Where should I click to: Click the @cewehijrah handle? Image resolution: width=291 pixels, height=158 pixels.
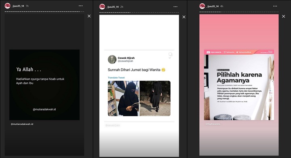tap(125, 61)
